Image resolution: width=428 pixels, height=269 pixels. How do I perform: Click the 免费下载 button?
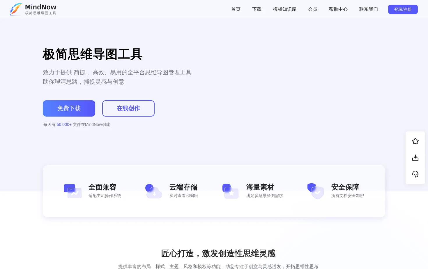pos(69,108)
